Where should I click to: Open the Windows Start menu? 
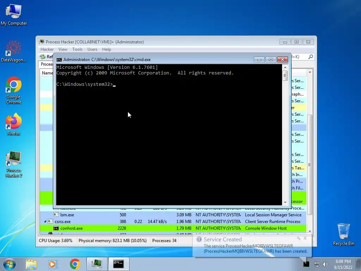click(x=9, y=264)
